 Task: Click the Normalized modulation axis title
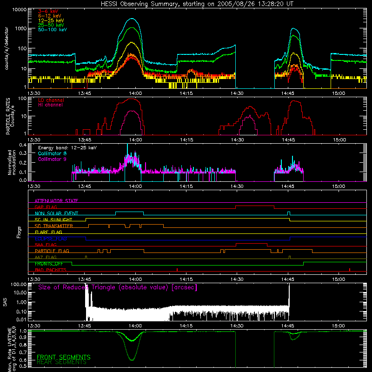12,162
